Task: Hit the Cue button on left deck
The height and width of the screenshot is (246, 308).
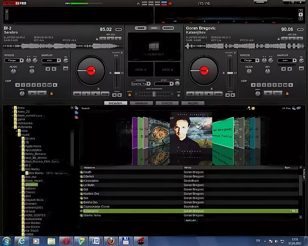Action: pyautogui.click(x=77, y=94)
